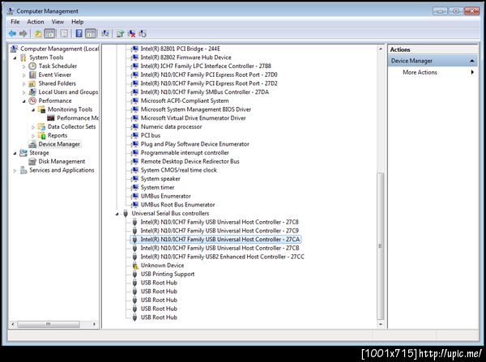486x362 pixels.
Task: Collapse the Storage tree node arrow
Action: [15, 153]
